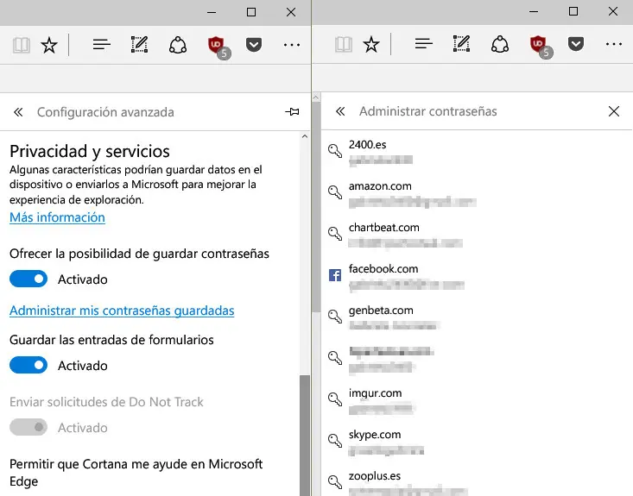
Task: Click key icon beside amazon.com
Action: 335,192
